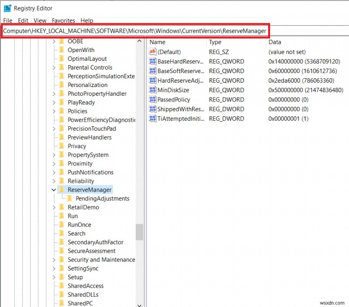Collapse the ReserveManager tree node
The width and height of the screenshot is (349, 307).
click(54, 189)
